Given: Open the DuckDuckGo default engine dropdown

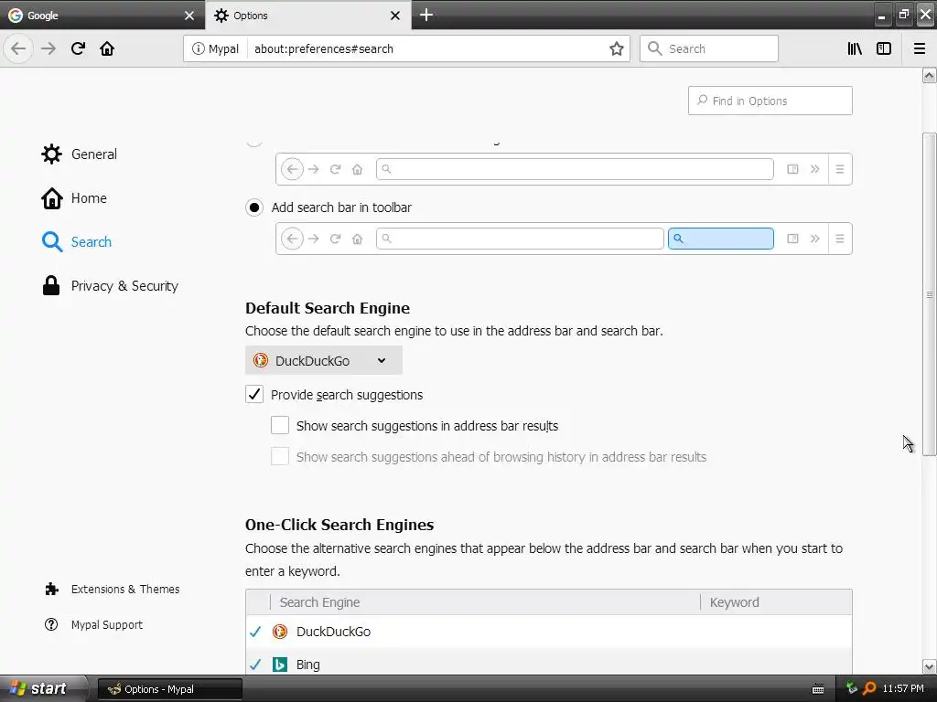Looking at the screenshot, I should pos(323,360).
